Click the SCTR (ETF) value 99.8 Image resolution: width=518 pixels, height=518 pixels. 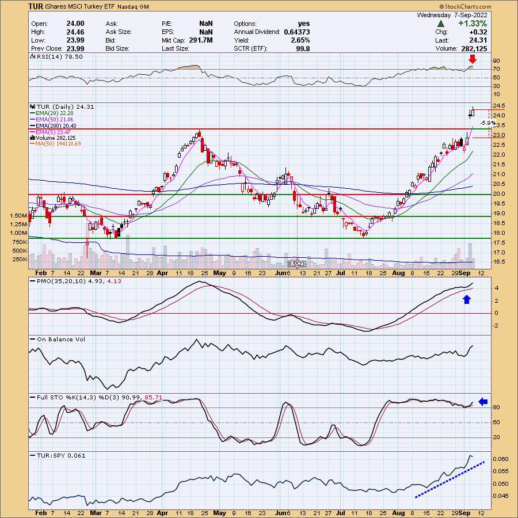click(303, 48)
